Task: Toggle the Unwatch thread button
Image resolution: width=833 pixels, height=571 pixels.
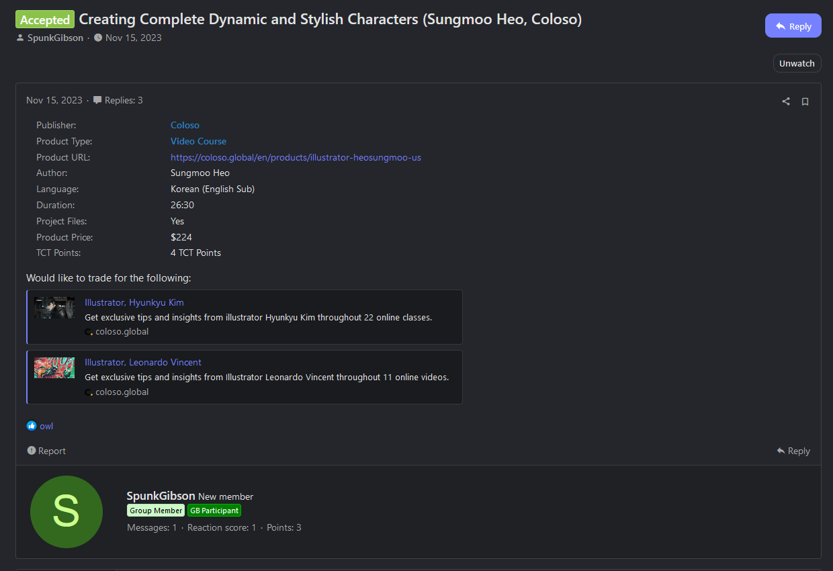Action: (x=797, y=63)
